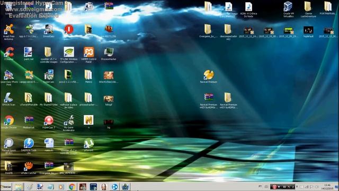This screenshot has height=191, width=339.
Task: Open the CCleaner desktop shortcut
Action: pyautogui.click(x=8, y=54)
